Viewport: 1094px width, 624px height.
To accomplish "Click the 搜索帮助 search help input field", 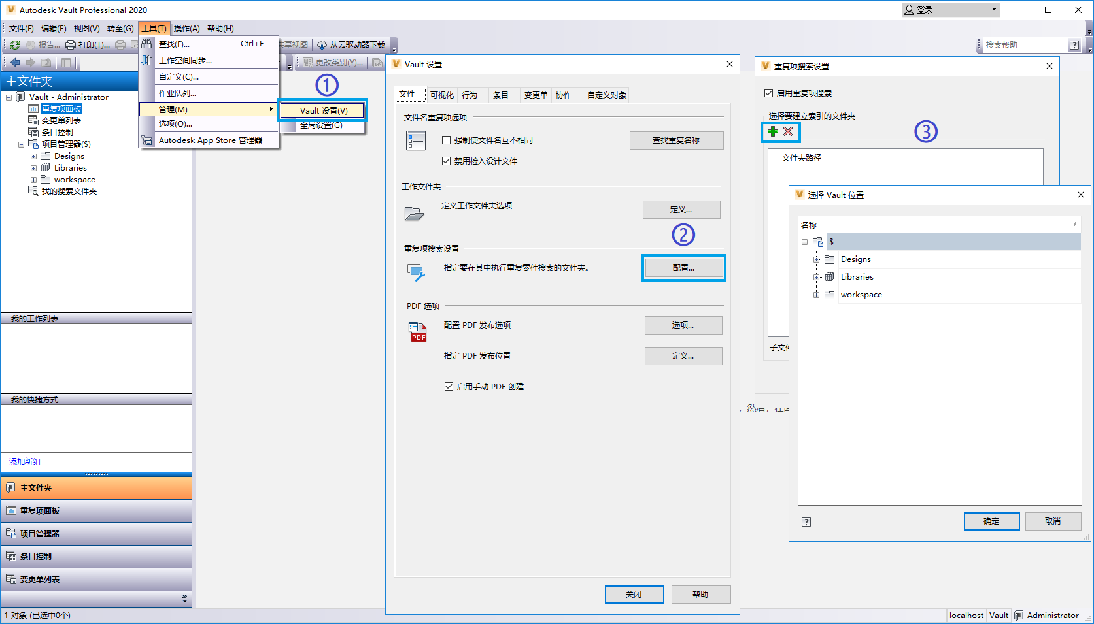I will click(1024, 45).
